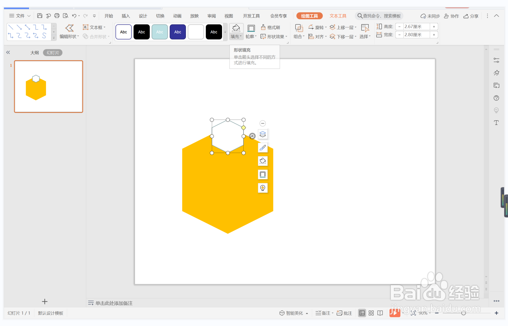Expand the Fill (填充) dropdown arrow
508x326 pixels.
[241, 36]
